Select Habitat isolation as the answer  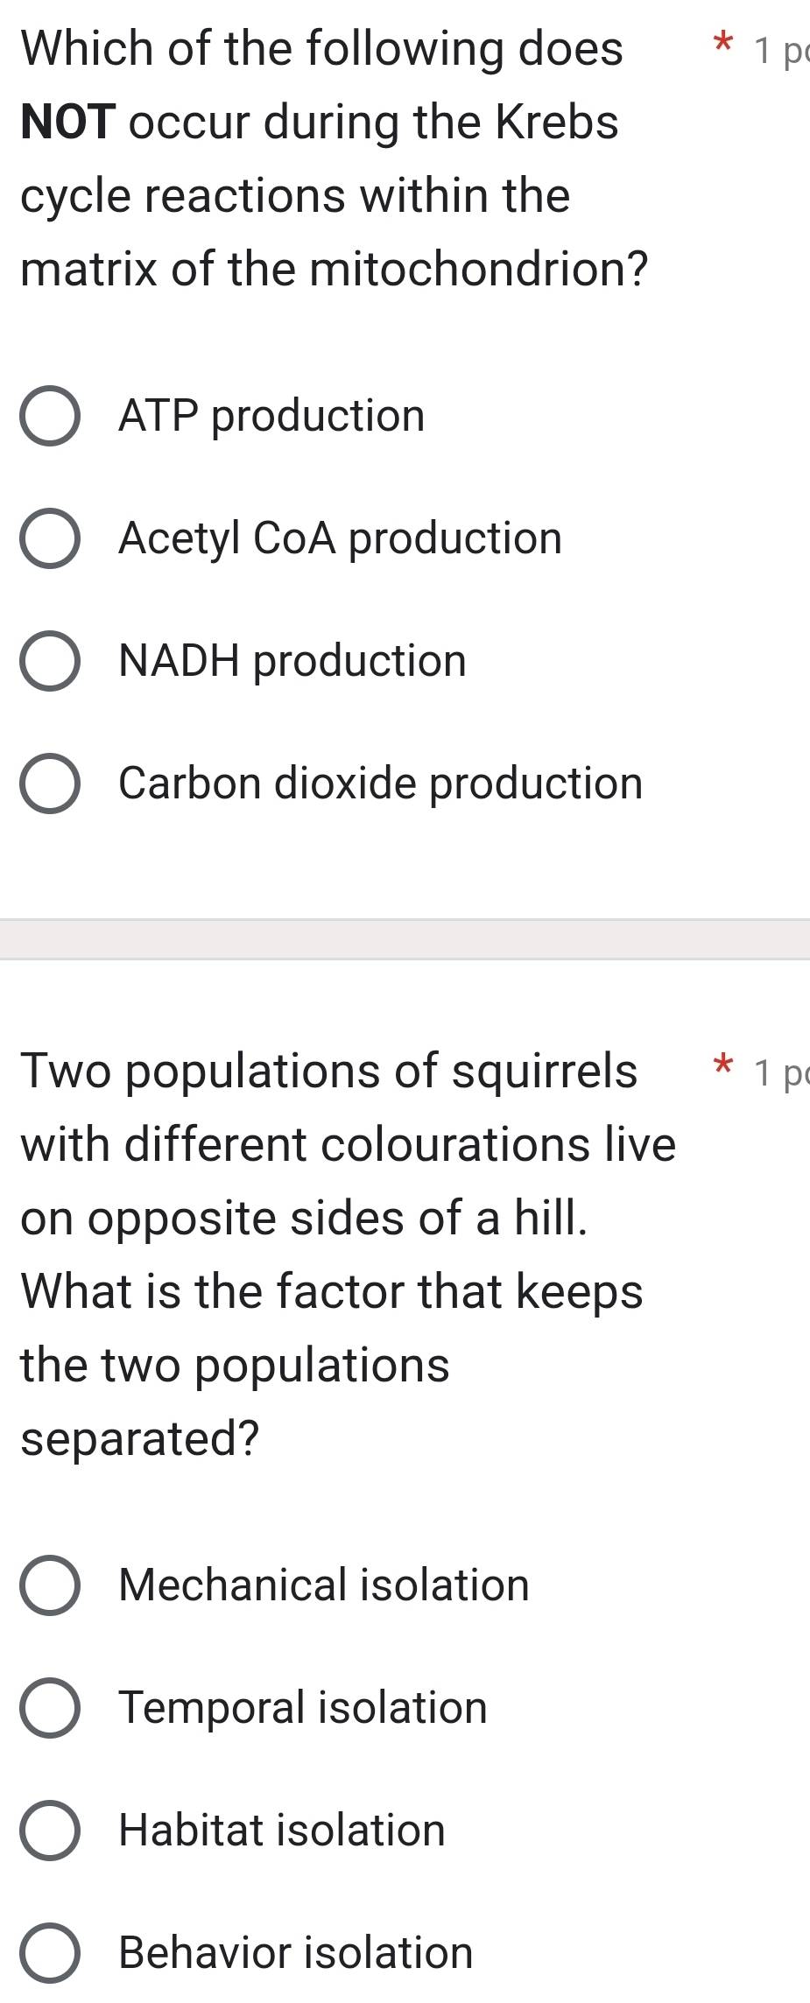click(51, 1831)
